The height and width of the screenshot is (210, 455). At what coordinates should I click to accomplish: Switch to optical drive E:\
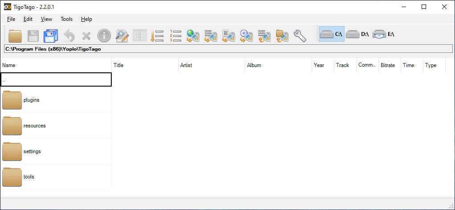click(x=384, y=34)
